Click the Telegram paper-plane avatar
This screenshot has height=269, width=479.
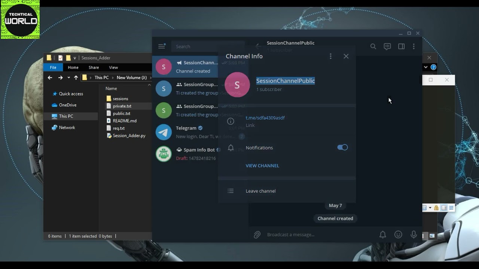tap(164, 132)
